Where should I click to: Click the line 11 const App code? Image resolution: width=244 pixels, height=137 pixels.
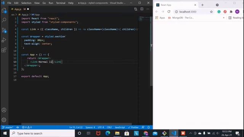(35, 55)
